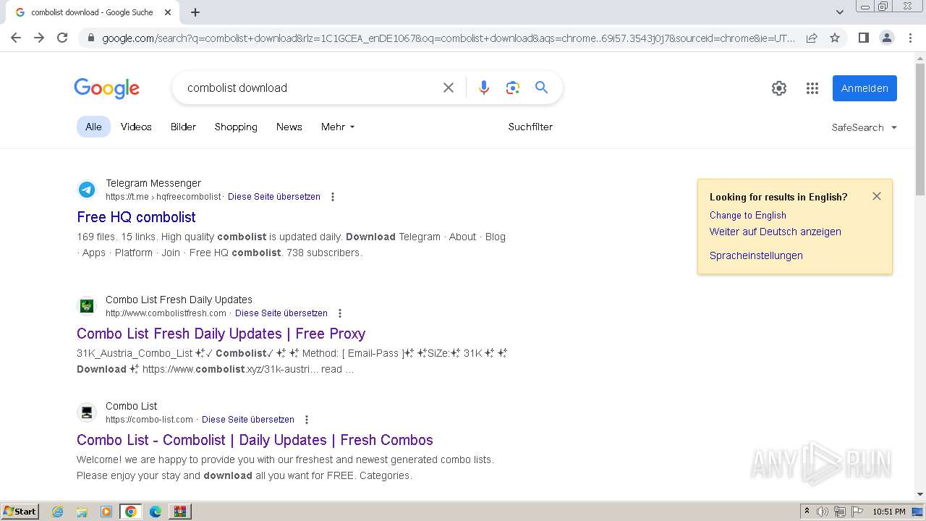Click combolistfresh site favicon

coord(87,306)
